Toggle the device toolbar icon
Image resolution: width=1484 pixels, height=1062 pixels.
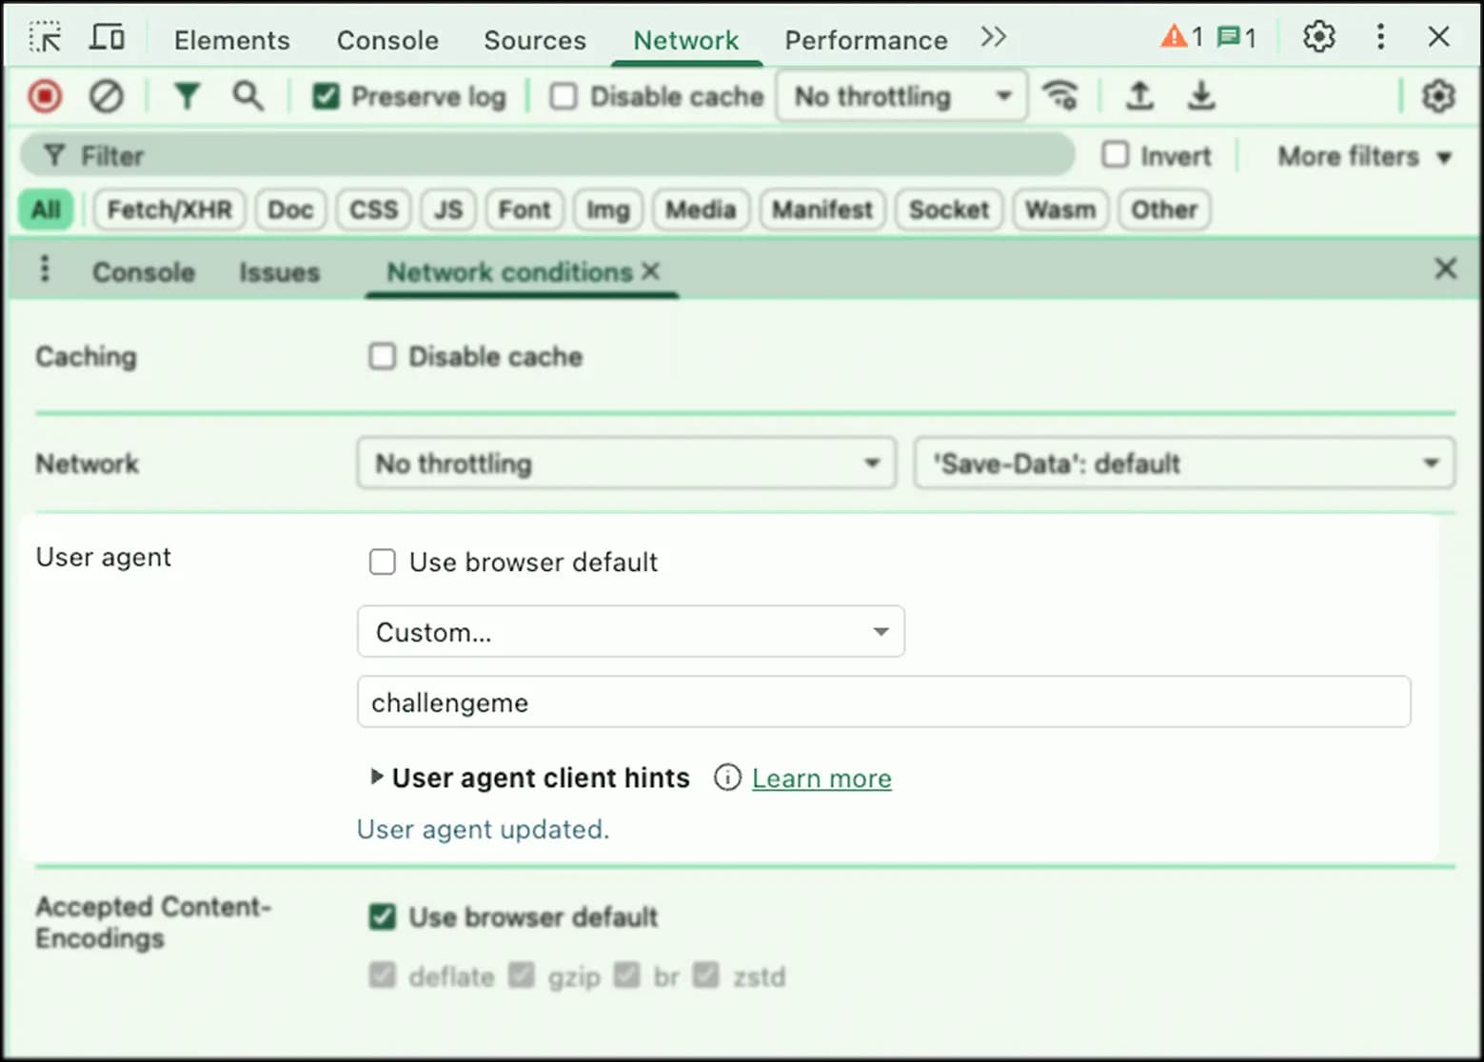107,38
